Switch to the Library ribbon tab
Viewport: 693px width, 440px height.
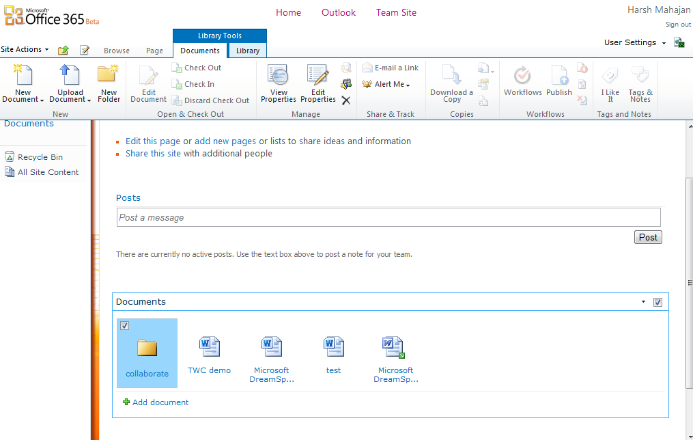[x=248, y=51]
